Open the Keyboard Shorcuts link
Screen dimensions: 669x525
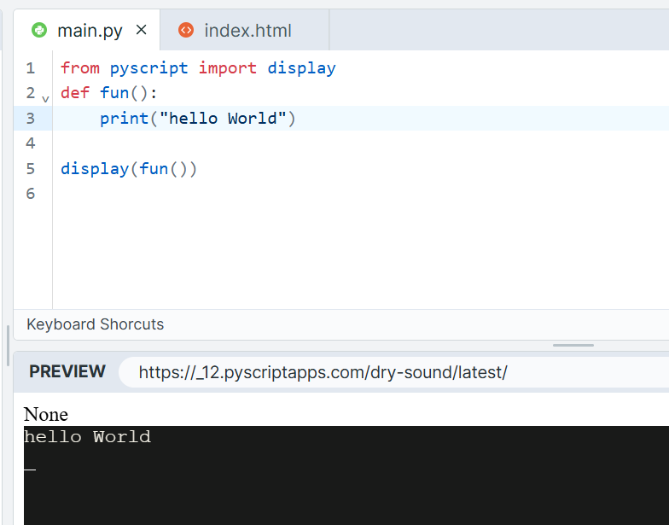click(x=96, y=324)
